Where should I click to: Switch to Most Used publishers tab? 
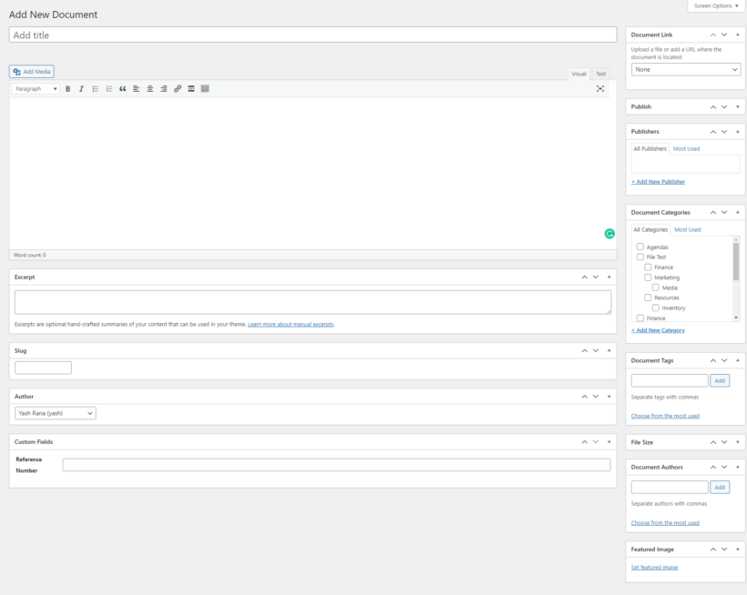point(686,148)
